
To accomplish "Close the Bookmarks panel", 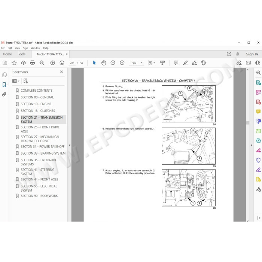I will pyautogui.click(x=61, y=72).
